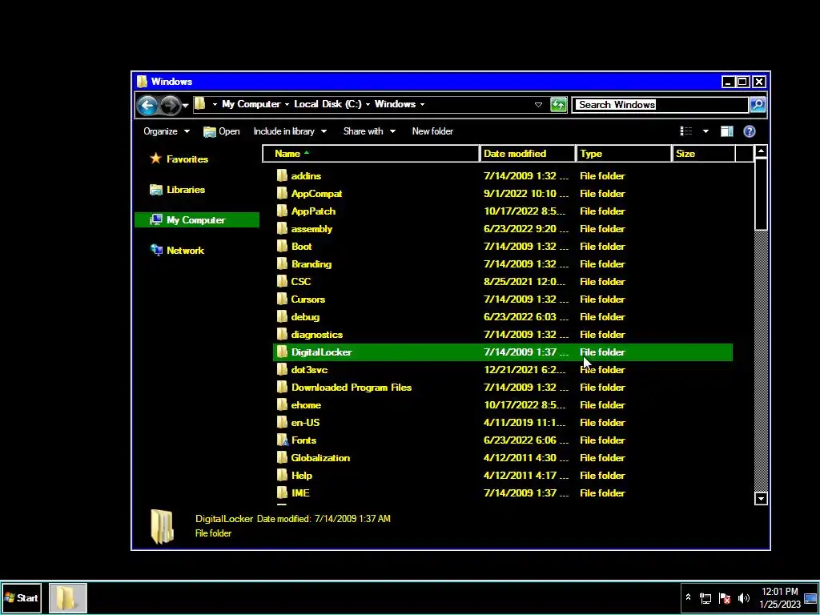Select the dot3svc folder name
820x615 pixels.
click(310, 370)
